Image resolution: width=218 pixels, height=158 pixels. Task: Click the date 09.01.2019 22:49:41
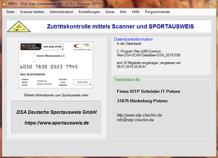tap(131, 67)
